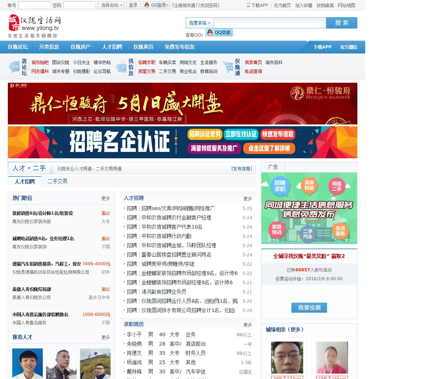Click the 找回密码 link
This screenshot has width=428, height=379.
tap(209, 5)
